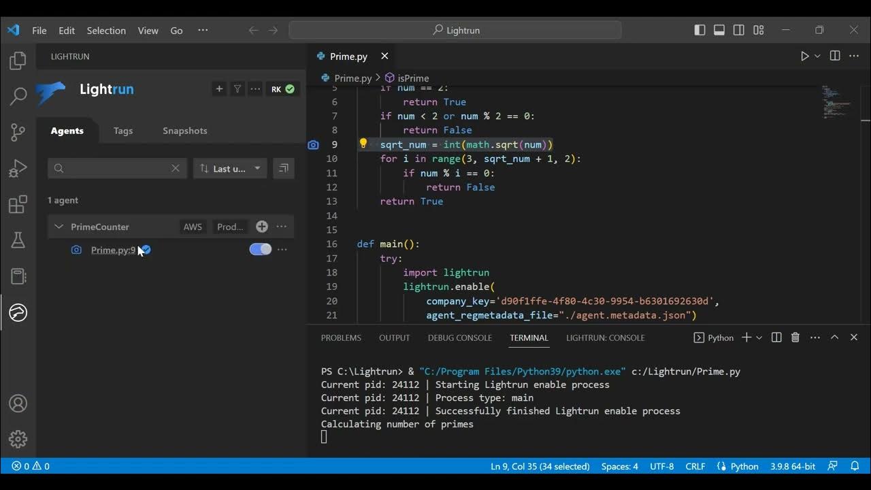871x490 pixels.
Task: Open the run button dropdown arrow
Action: pyautogui.click(x=817, y=56)
